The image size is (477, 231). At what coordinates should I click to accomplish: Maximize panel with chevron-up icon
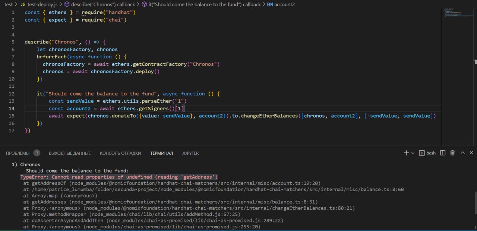(462, 153)
